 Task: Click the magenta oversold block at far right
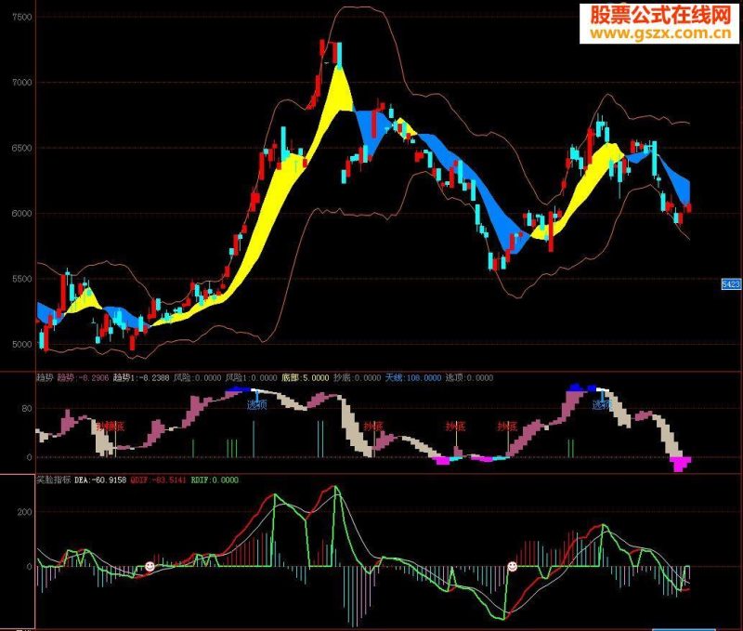click(681, 464)
